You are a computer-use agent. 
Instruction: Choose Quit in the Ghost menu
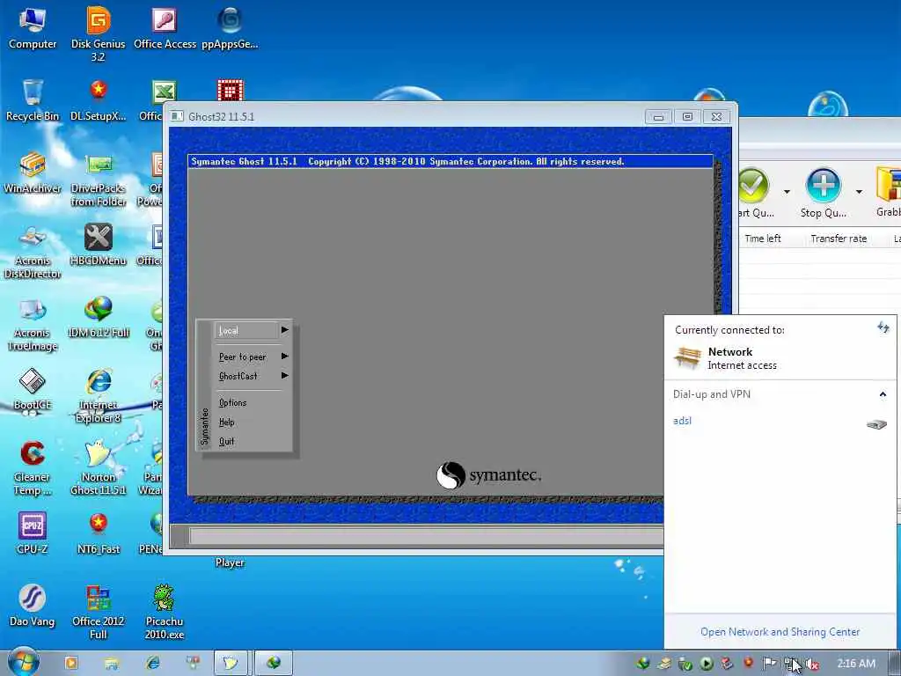point(226,441)
